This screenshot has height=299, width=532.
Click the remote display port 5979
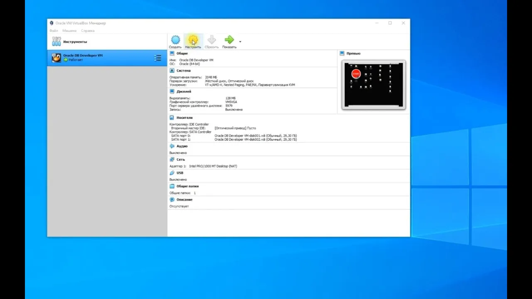click(x=229, y=105)
